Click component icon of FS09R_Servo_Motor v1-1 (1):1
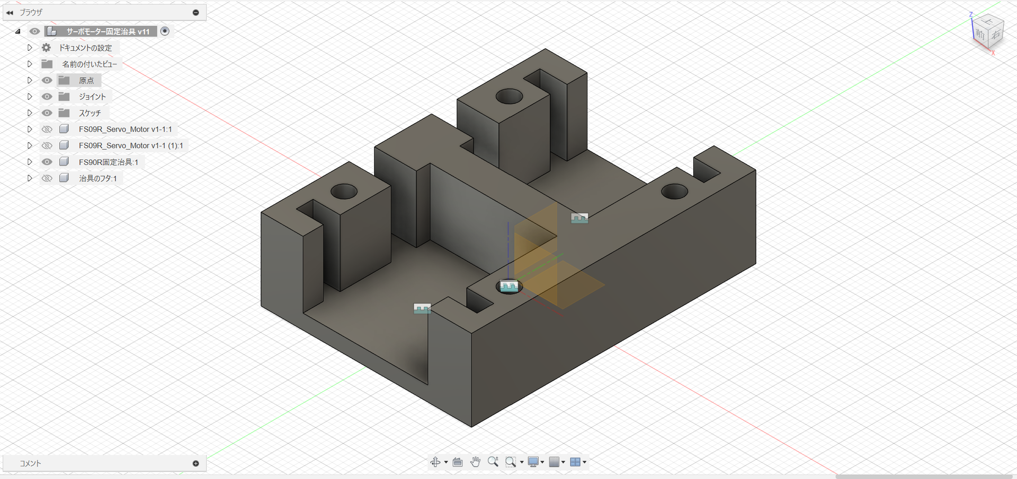The image size is (1017, 479). 64,145
